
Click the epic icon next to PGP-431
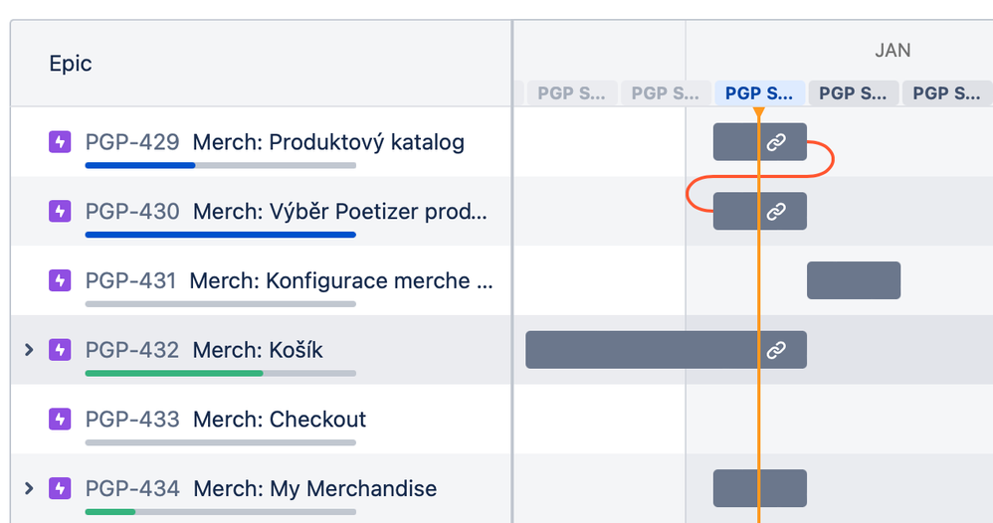[60, 281]
